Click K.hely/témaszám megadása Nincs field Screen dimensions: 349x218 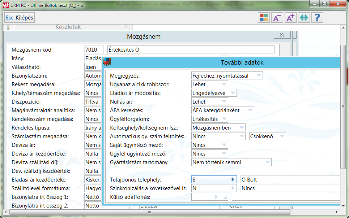pyautogui.click(x=93, y=93)
